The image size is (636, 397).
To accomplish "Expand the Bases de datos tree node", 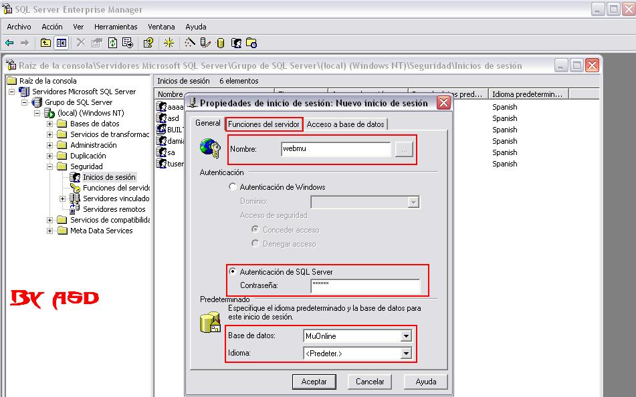I will coord(49,124).
